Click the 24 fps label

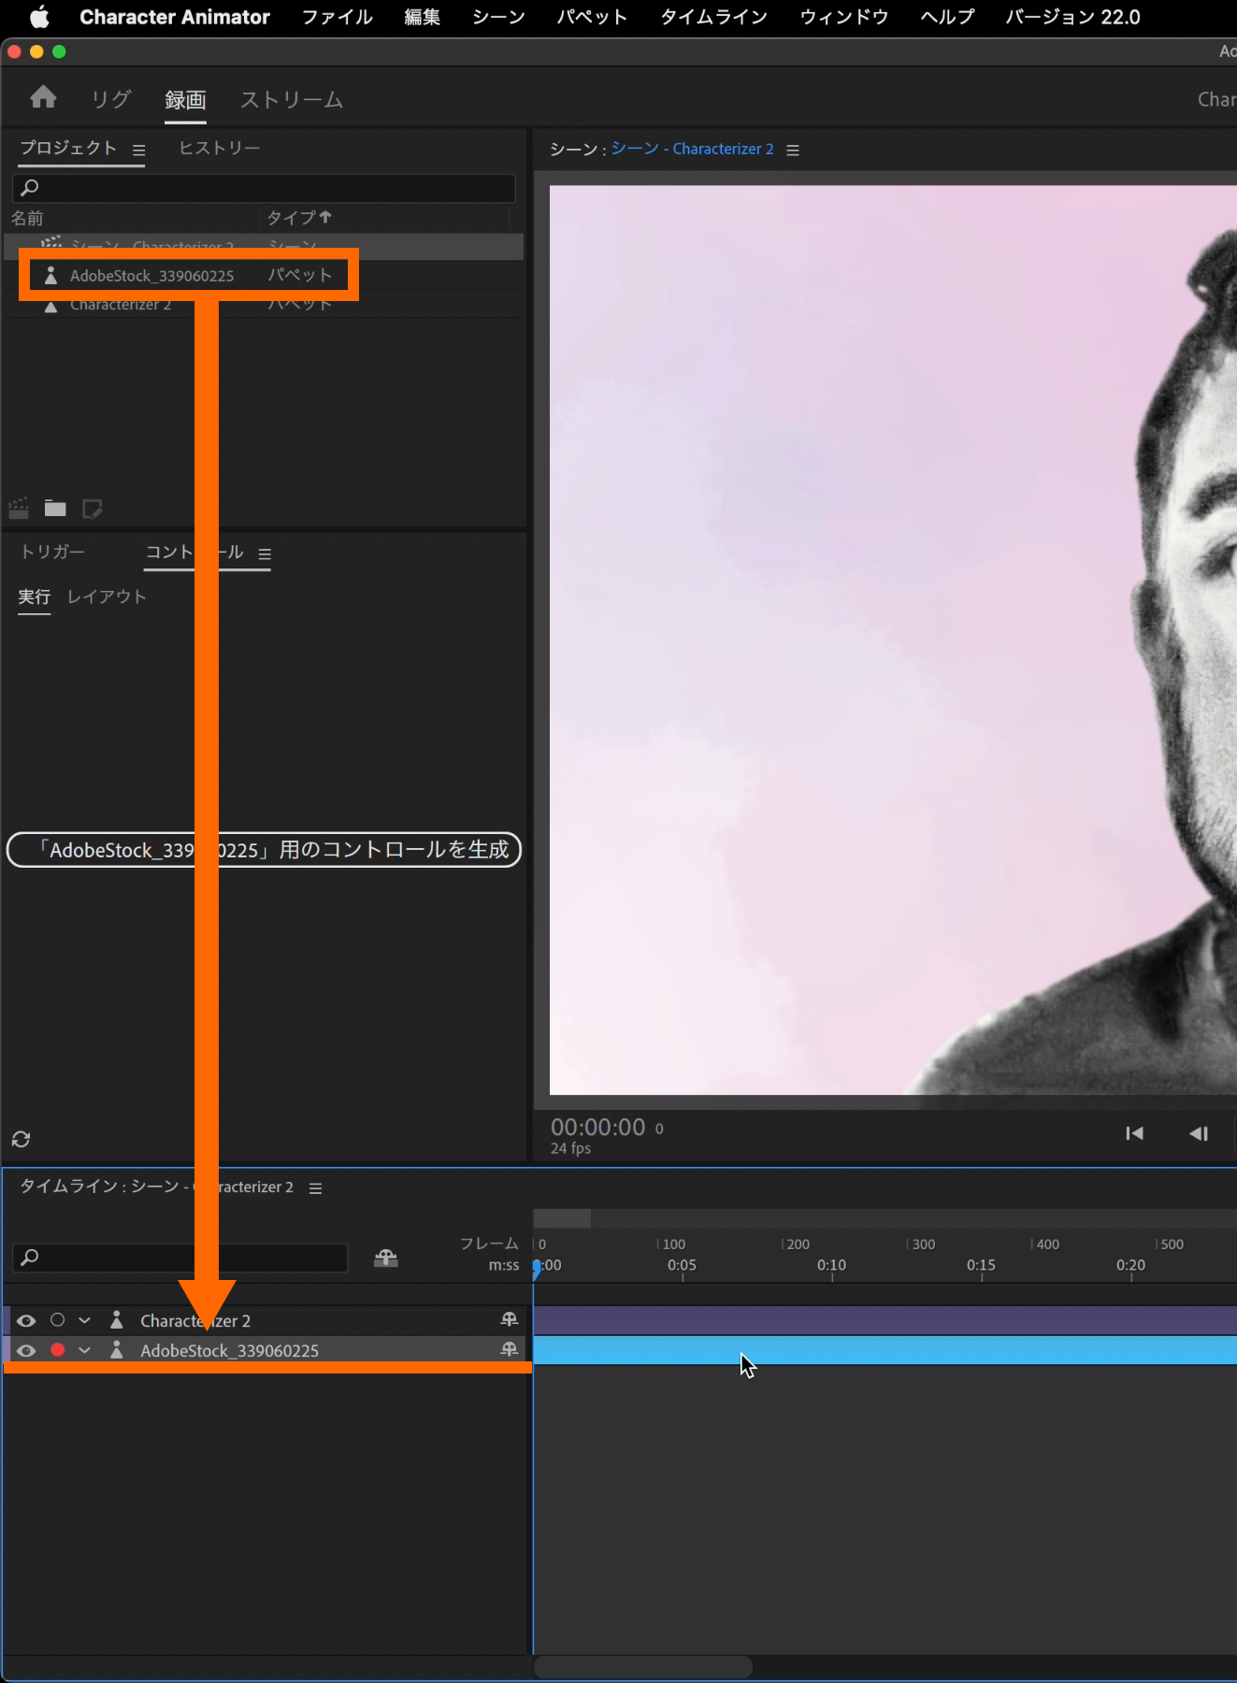[x=570, y=1149]
